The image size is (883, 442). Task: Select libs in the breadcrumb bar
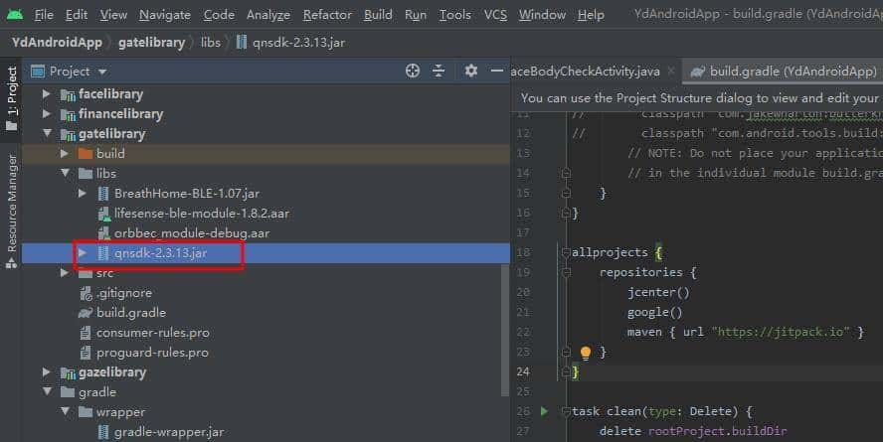click(211, 42)
